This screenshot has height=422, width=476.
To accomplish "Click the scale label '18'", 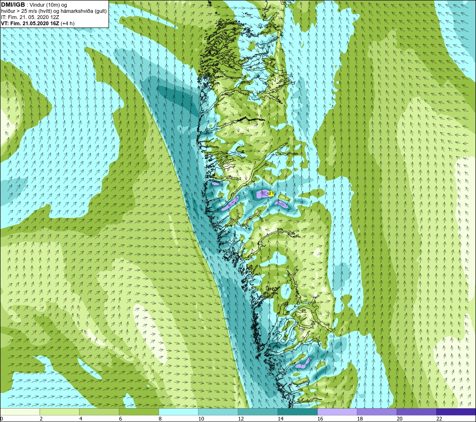I will (360, 419).
